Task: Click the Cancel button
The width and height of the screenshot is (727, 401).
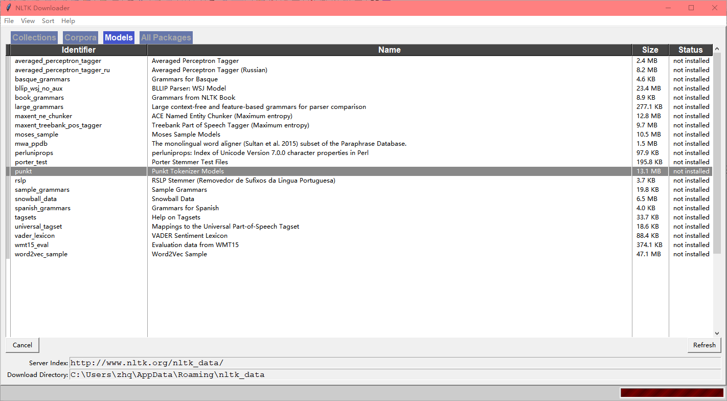Action: pyautogui.click(x=22, y=345)
